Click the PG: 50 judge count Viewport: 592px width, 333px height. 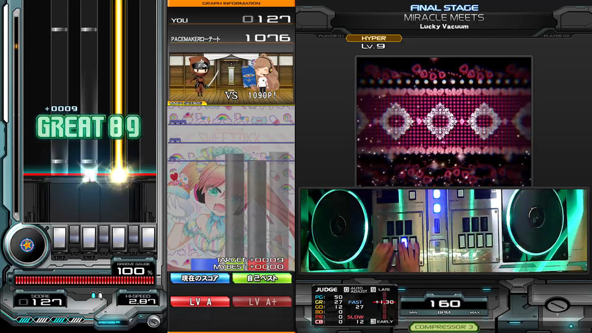[x=329, y=297]
